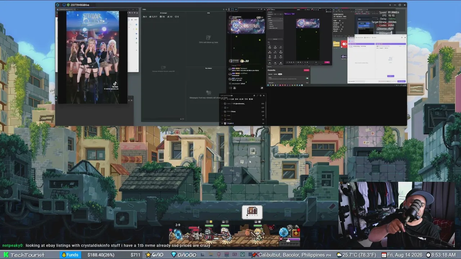Image resolution: width=461 pixels, height=259 pixels.
Task: Click the viewers count icon showing 0
Action: pos(145,17)
